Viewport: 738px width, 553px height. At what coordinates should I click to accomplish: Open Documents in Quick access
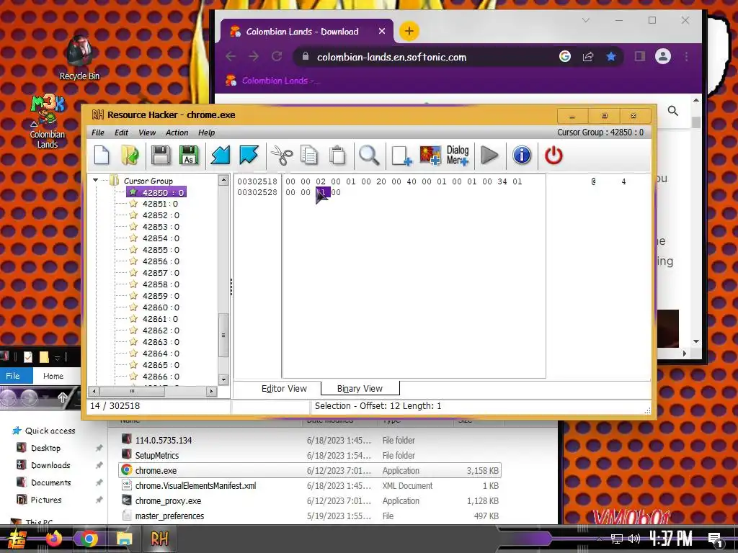coord(50,482)
